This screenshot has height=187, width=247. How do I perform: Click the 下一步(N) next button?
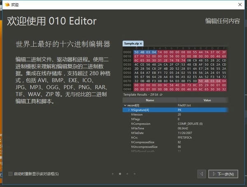(x=223, y=174)
